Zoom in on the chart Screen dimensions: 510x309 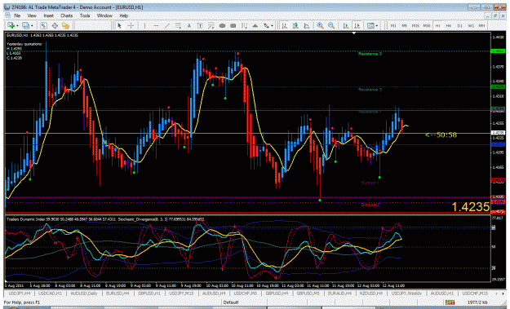[320, 25]
